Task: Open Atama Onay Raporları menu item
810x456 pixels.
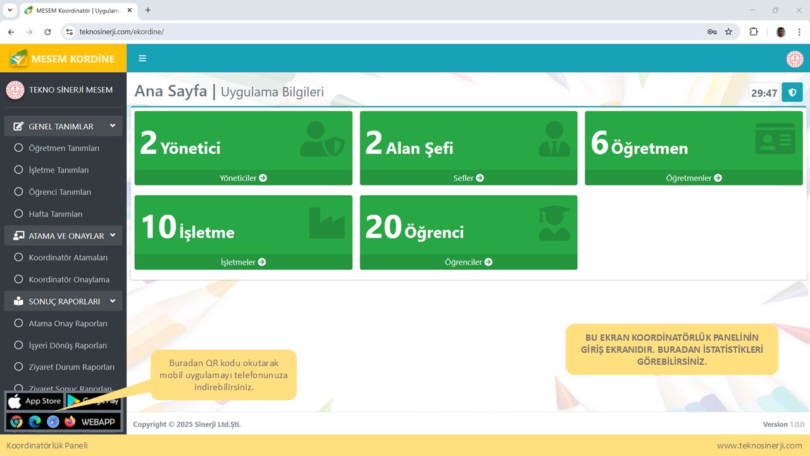Action: click(68, 324)
